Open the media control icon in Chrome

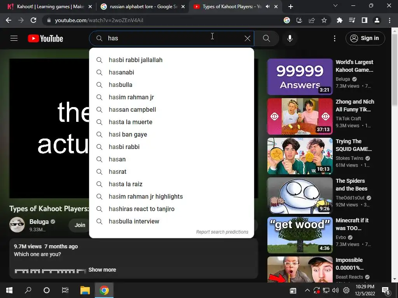click(x=352, y=20)
